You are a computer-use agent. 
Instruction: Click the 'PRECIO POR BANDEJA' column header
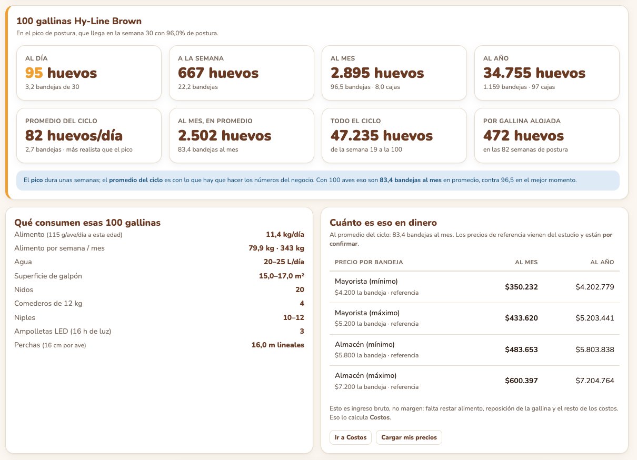click(369, 262)
